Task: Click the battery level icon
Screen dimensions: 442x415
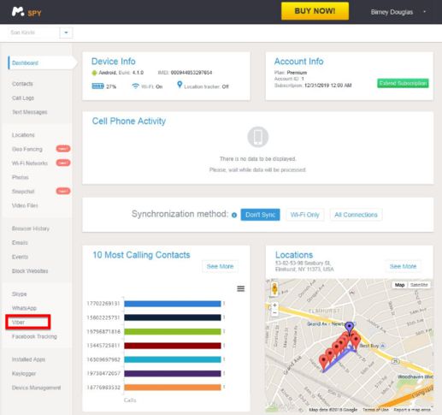Action: point(97,86)
